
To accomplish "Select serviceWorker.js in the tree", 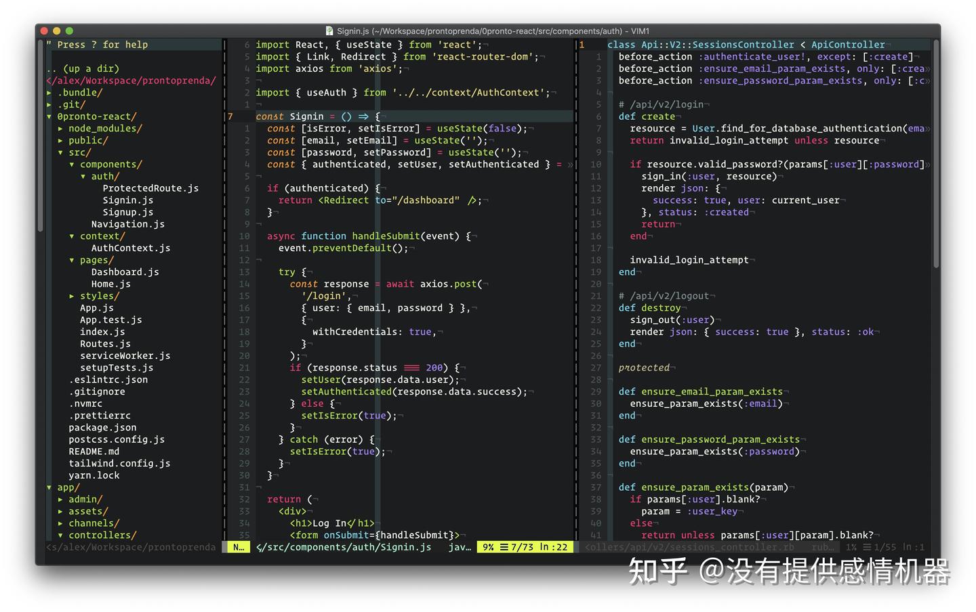I will [125, 356].
